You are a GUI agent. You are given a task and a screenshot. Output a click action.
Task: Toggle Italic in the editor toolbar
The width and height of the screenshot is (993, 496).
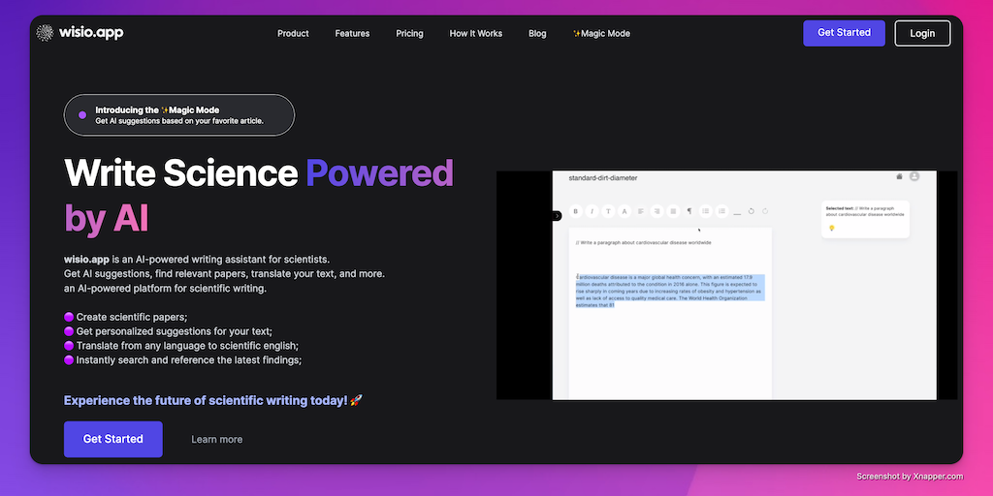pyautogui.click(x=593, y=211)
